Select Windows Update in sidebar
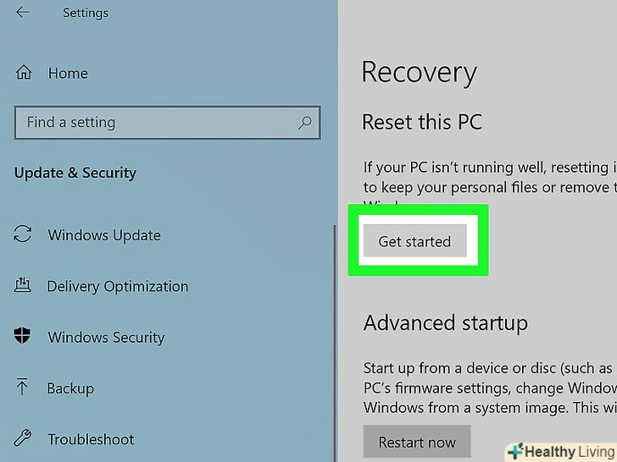The image size is (617, 462). point(104,235)
